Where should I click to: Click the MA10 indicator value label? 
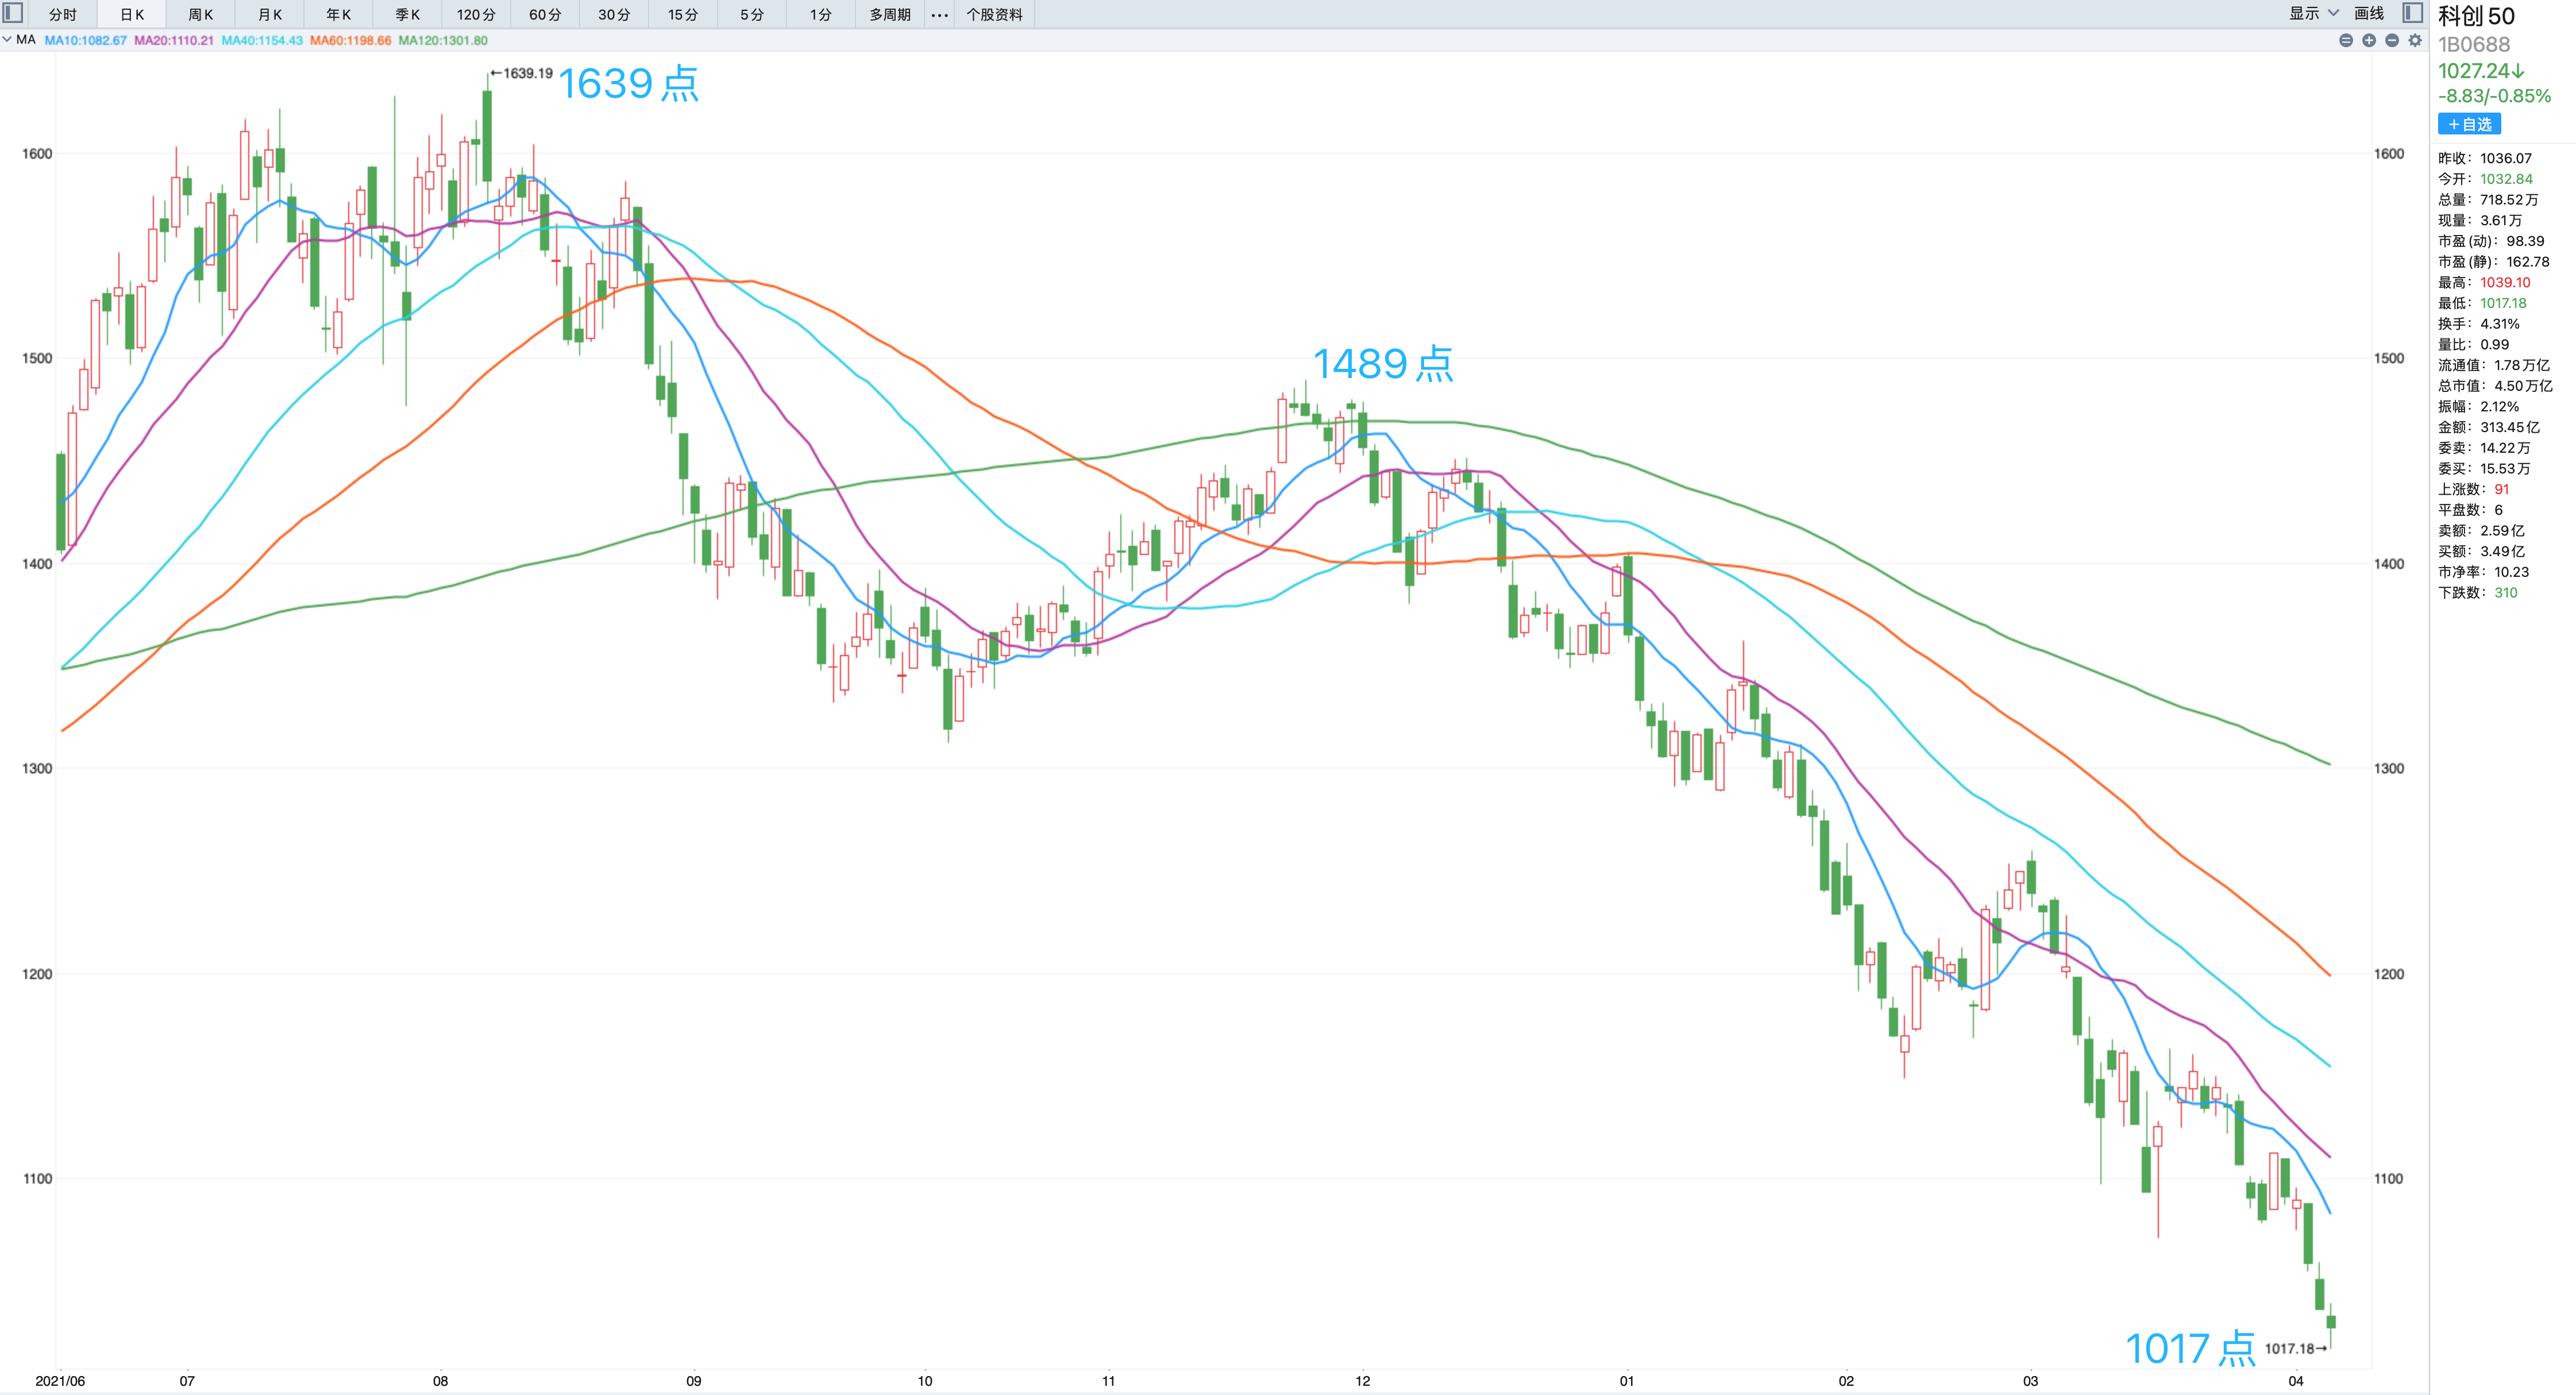(86, 40)
